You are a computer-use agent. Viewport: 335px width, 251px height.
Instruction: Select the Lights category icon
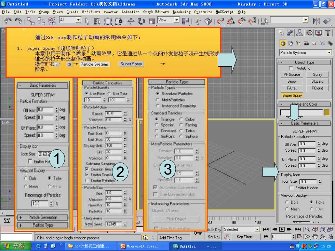(x=298, y=44)
